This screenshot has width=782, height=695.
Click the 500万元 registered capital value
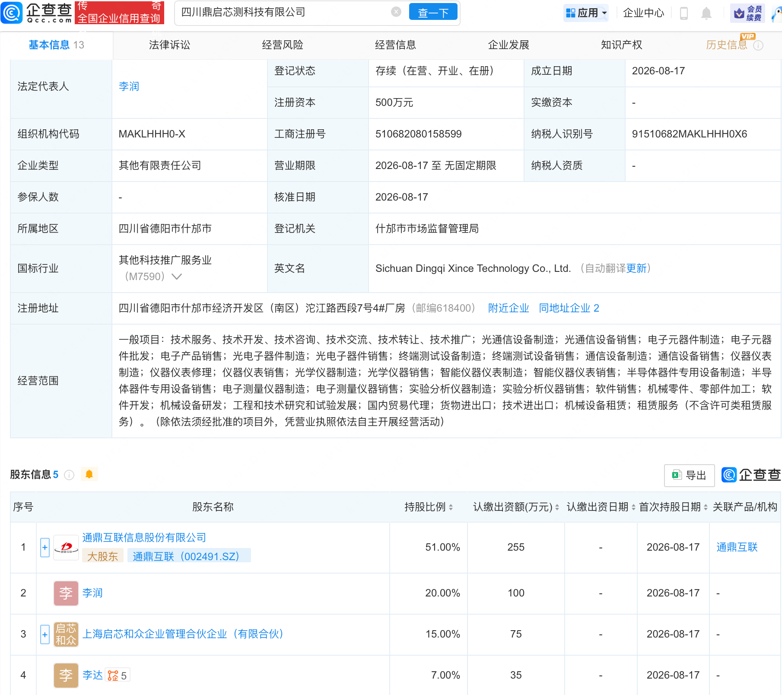394,102
